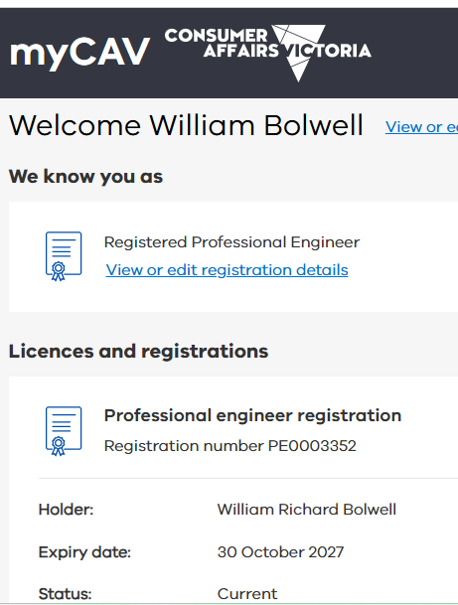Image resolution: width=458 pixels, height=605 pixels.
Task: Click the Registered Professional Engineer certificate icon
Action: click(x=64, y=256)
